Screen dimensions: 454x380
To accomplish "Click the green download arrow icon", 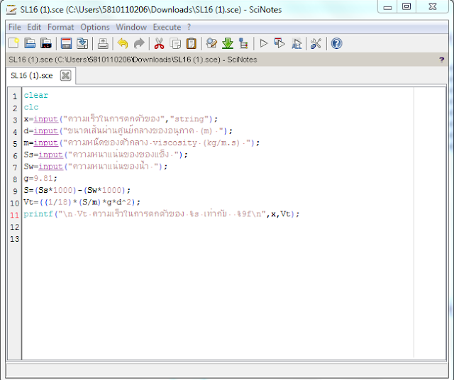I will tap(228, 43).
